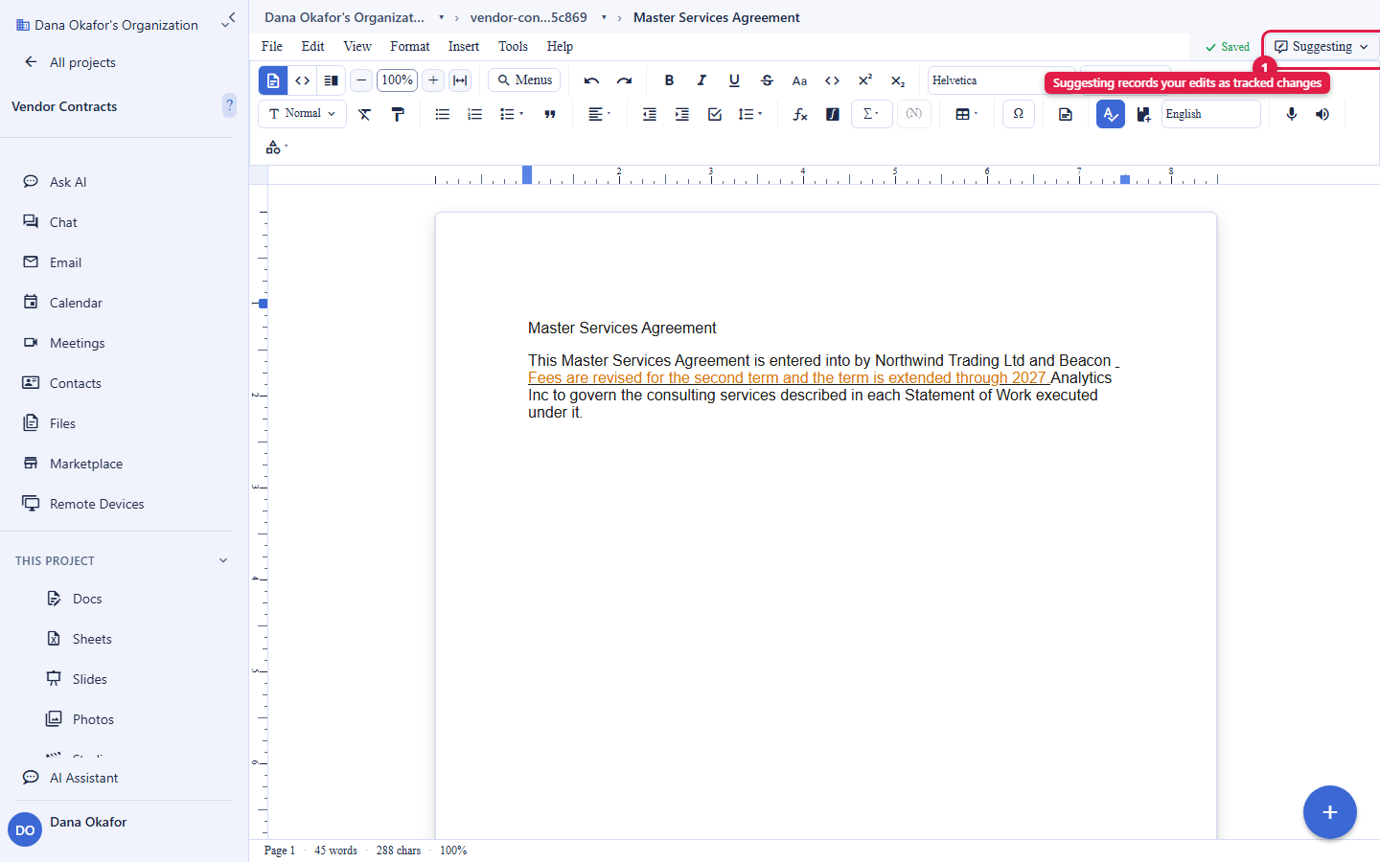Open the Suggesting mode dropdown
1380x862 pixels.
(x=1322, y=46)
